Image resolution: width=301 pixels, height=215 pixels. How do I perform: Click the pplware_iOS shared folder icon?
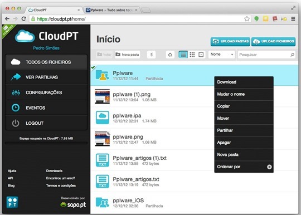click(x=103, y=202)
